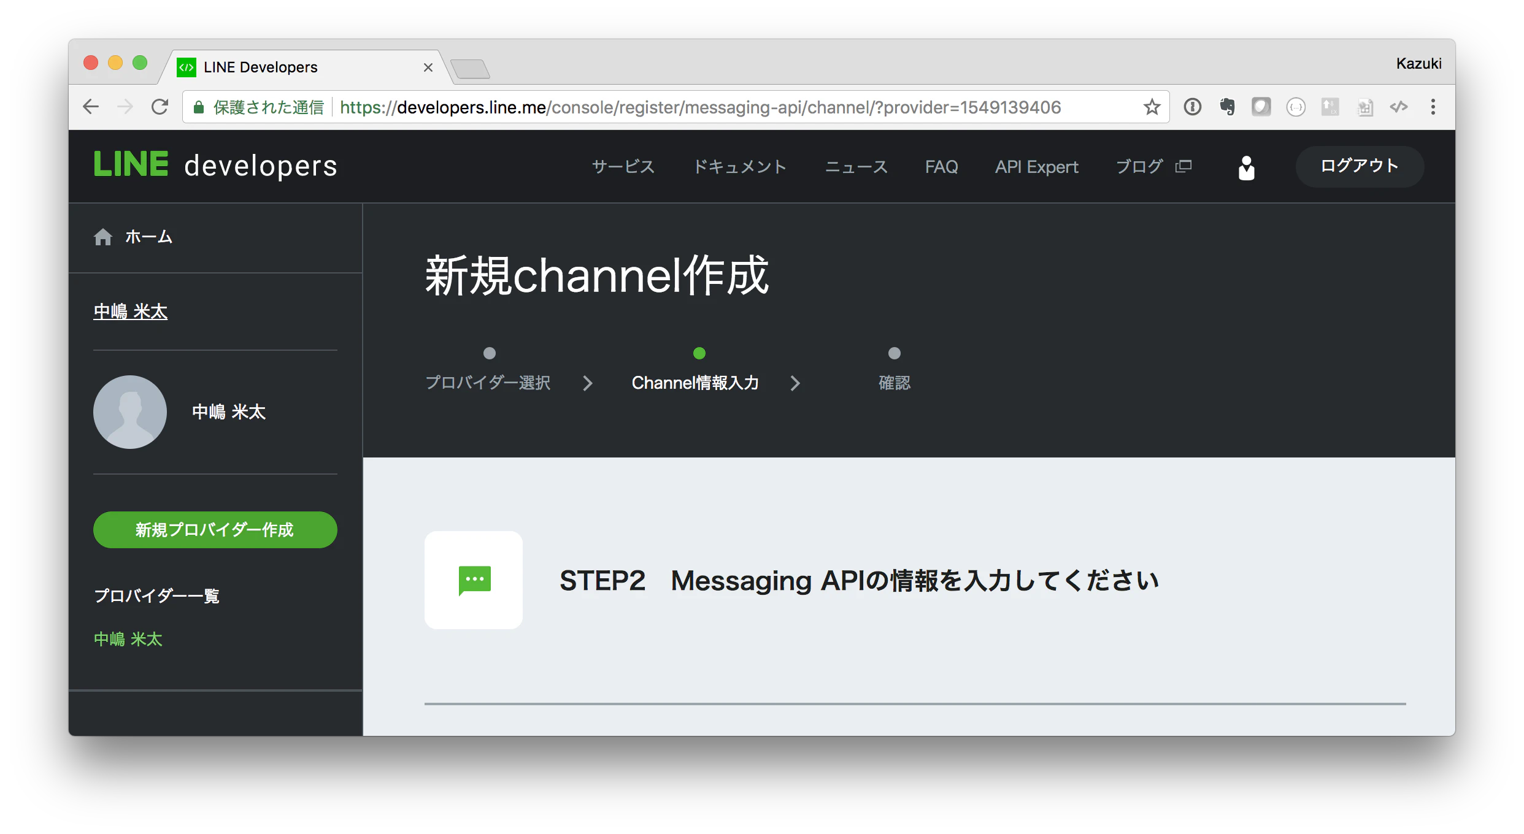Click the chevron after Channel情報入力

click(x=795, y=383)
